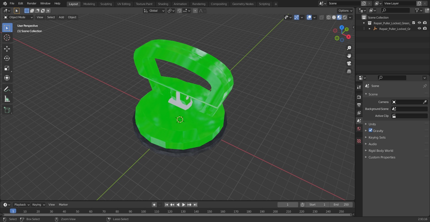Pin the Scene properties panel
The image size is (430, 222).
(x=425, y=86)
